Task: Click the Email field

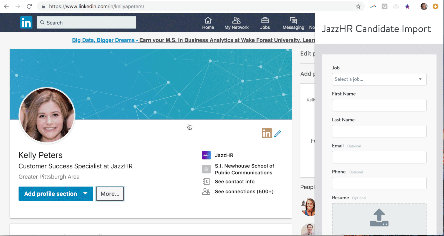Action: (x=379, y=157)
